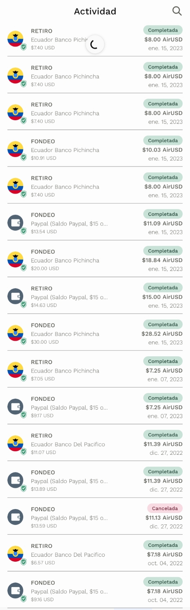Open the RETIRO of $7.05 USD from ene. 07
This screenshot has width=190, height=610.
(95, 370)
